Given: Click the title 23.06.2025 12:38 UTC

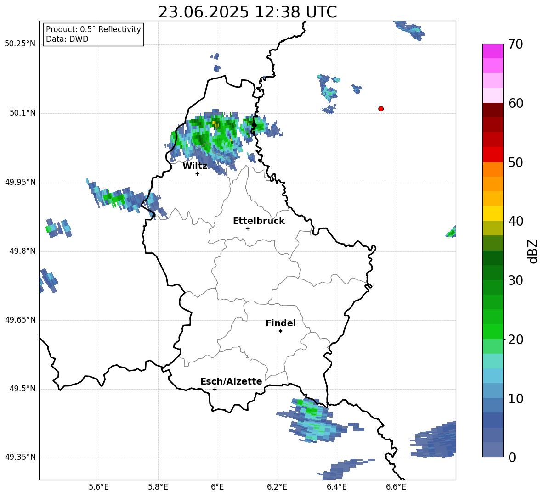Looking at the screenshot, I should pyautogui.click(x=247, y=12).
